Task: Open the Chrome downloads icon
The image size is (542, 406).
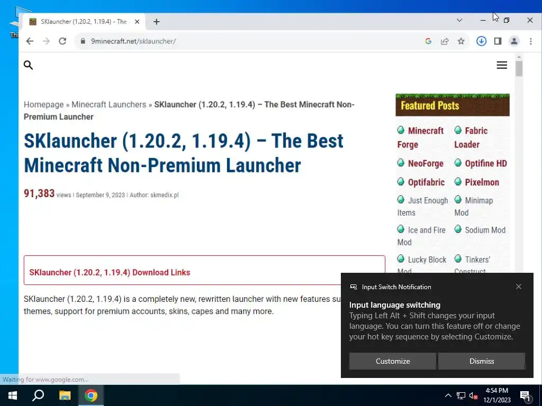Action: pos(481,41)
